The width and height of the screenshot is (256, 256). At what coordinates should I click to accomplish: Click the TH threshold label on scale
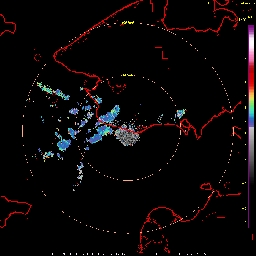click(x=244, y=222)
